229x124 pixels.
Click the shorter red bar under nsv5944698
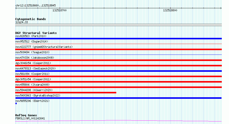[x=66, y=93]
